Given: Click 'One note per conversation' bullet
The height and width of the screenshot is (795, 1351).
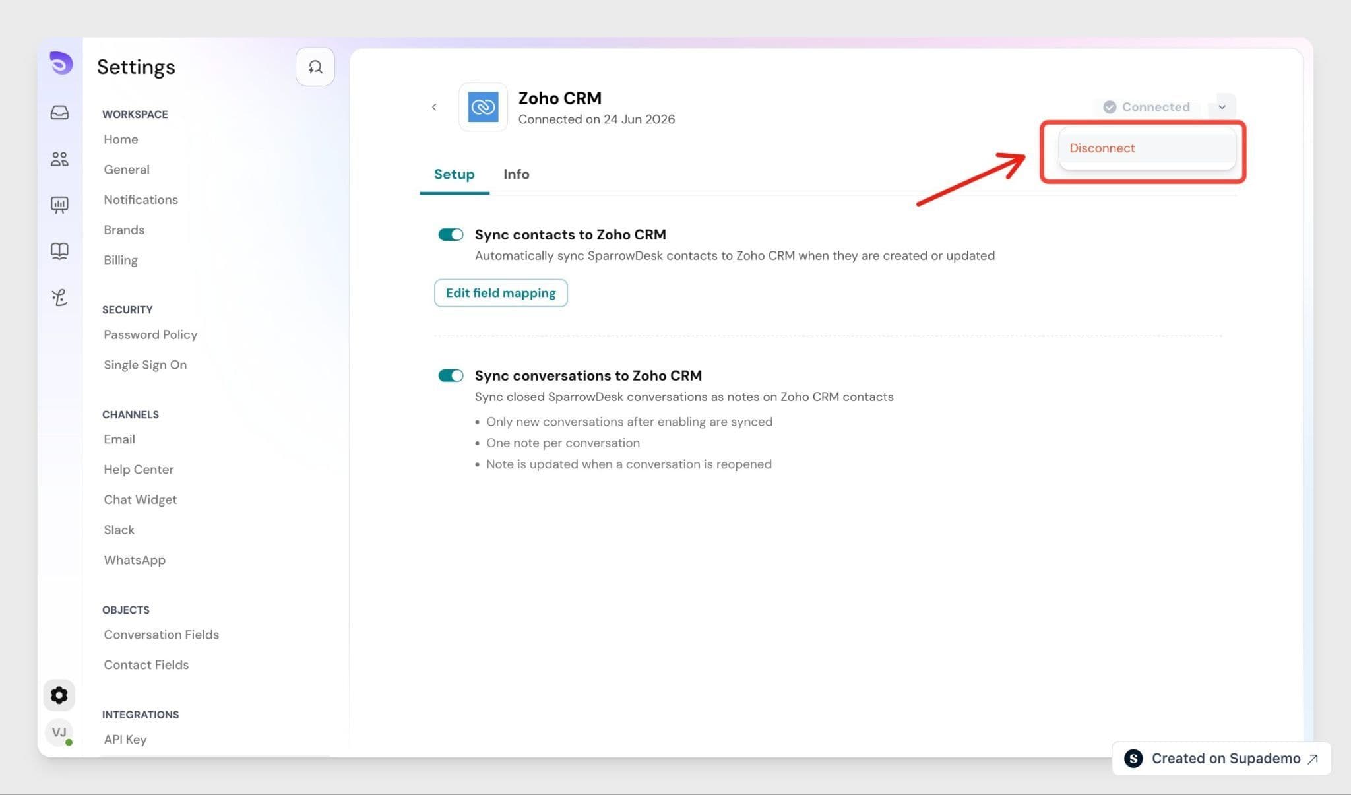Looking at the screenshot, I should [563, 443].
